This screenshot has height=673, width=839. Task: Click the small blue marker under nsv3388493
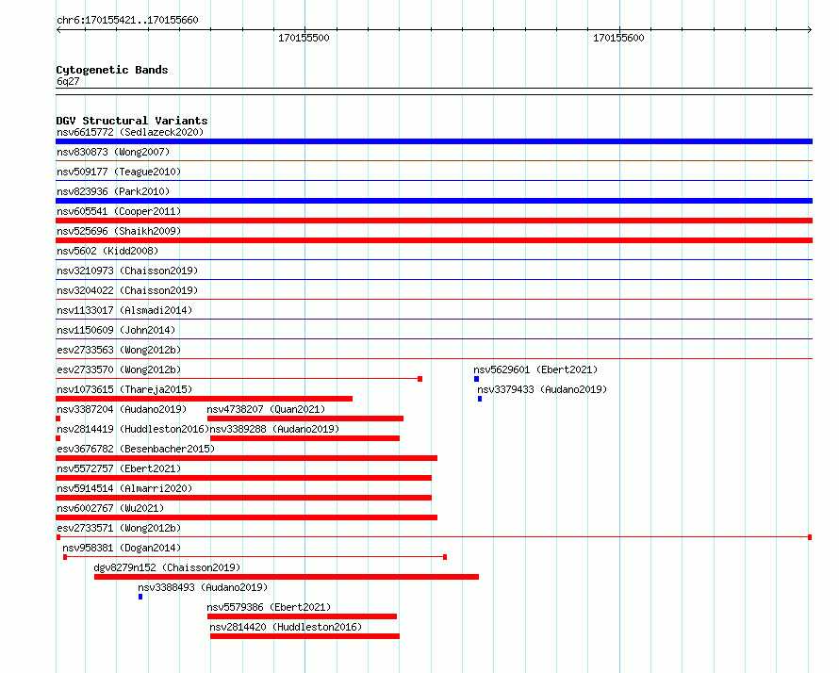pos(140,597)
